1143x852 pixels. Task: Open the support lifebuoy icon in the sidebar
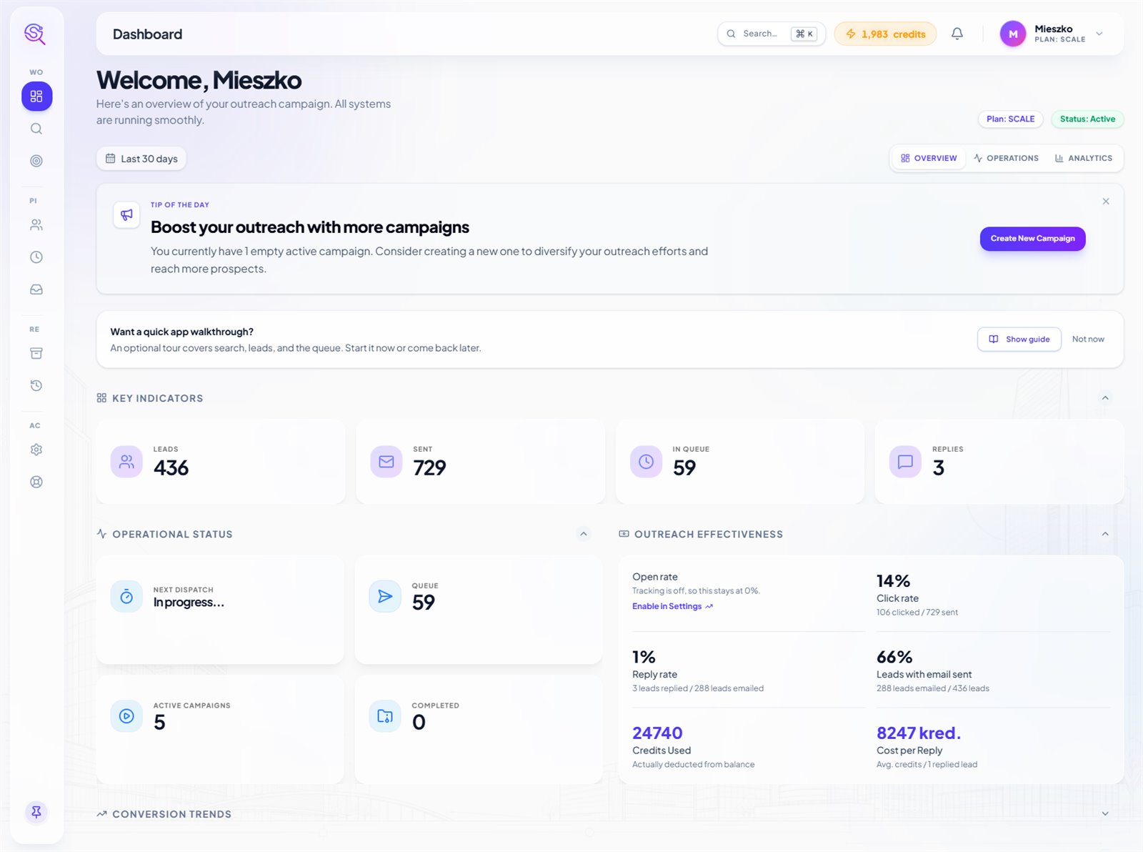click(36, 482)
